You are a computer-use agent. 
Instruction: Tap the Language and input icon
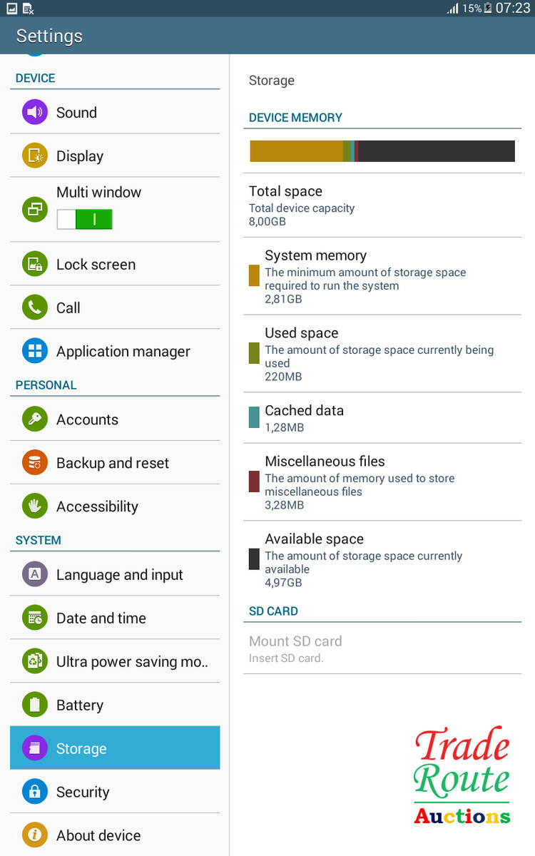pyautogui.click(x=34, y=574)
